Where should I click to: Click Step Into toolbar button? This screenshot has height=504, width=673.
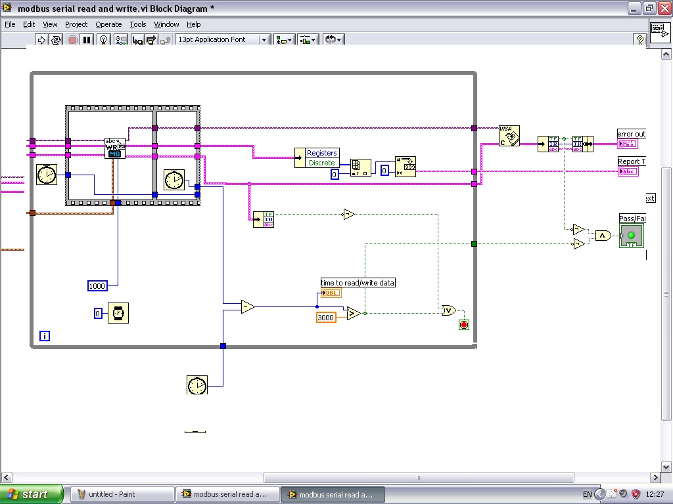[x=137, y=40]
